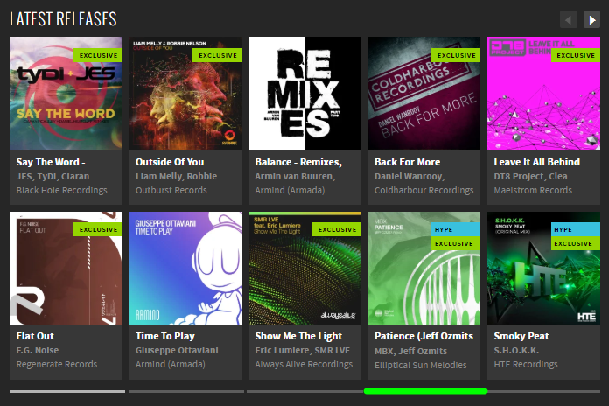Open Back For More cover art
This screenshot has height=406, width=609.
point(424,94)
